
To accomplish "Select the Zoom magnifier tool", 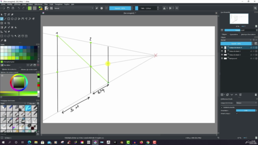I will tap(2, 40).
